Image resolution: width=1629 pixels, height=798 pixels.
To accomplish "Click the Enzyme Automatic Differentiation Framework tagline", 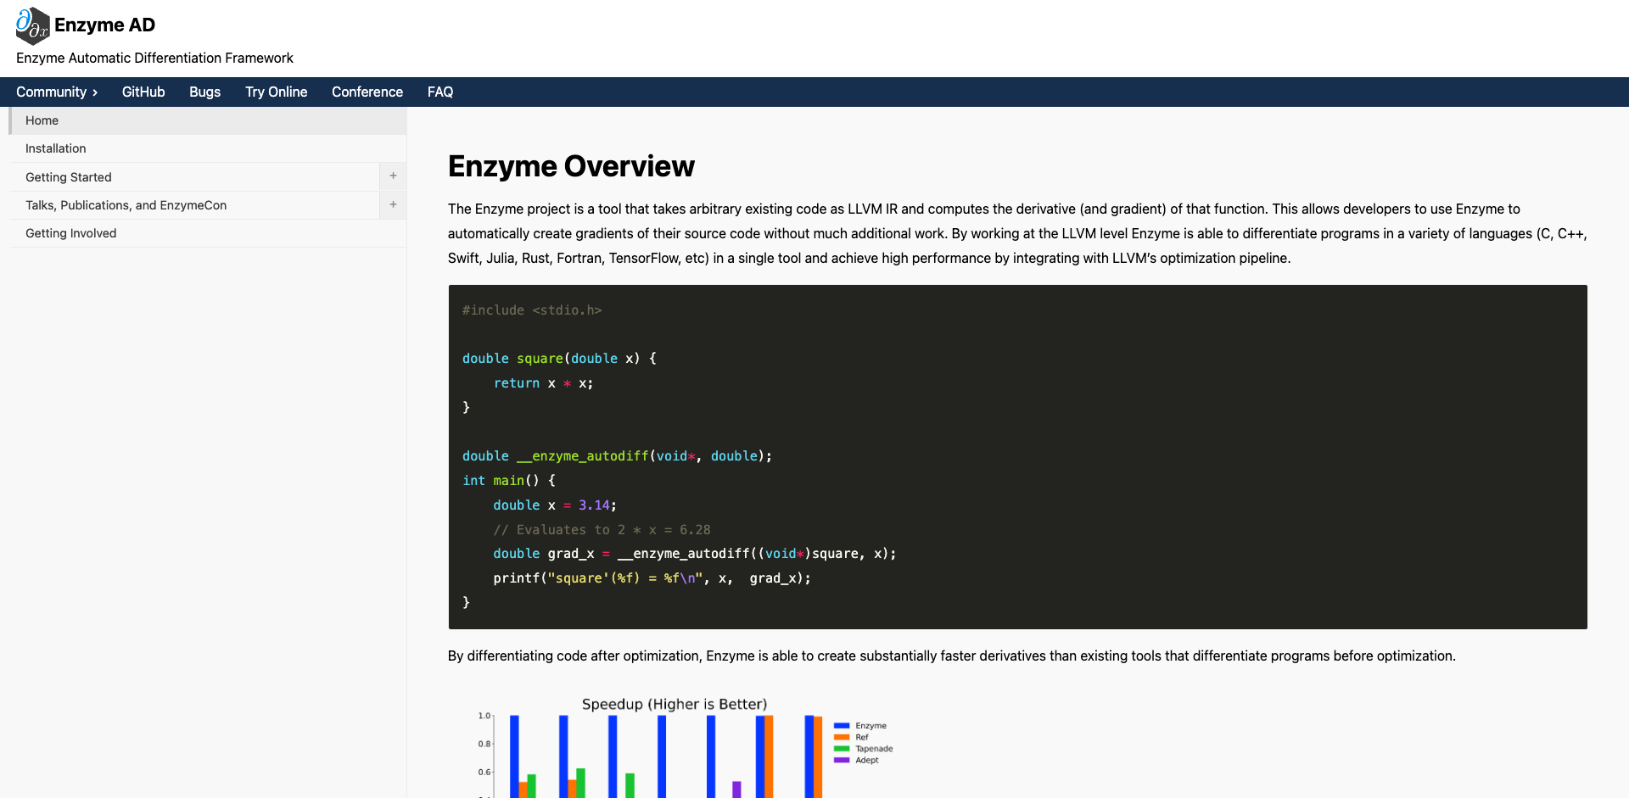I will [154, 58].
